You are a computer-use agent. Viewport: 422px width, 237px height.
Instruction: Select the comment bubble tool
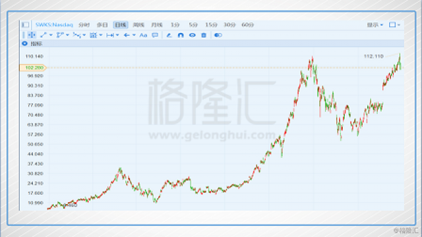pos(155,35)
